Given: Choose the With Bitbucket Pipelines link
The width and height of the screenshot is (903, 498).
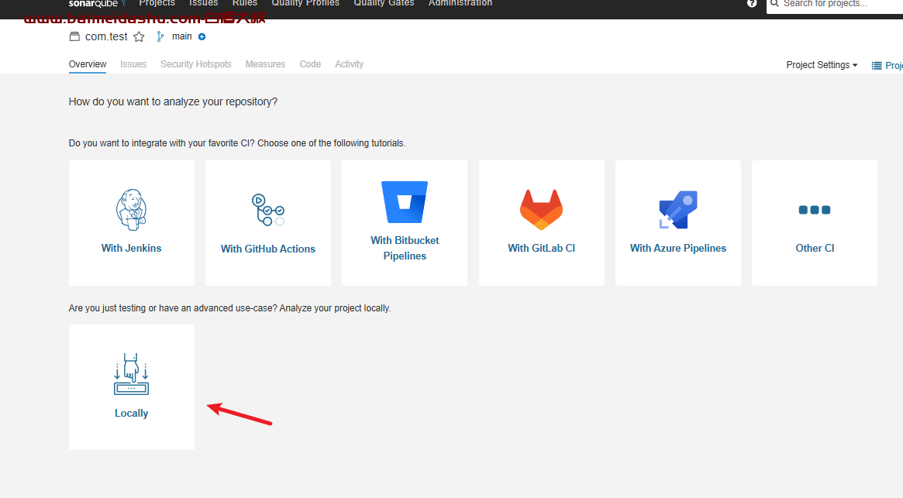Looking at the screenshot, I should click(405, 248).
